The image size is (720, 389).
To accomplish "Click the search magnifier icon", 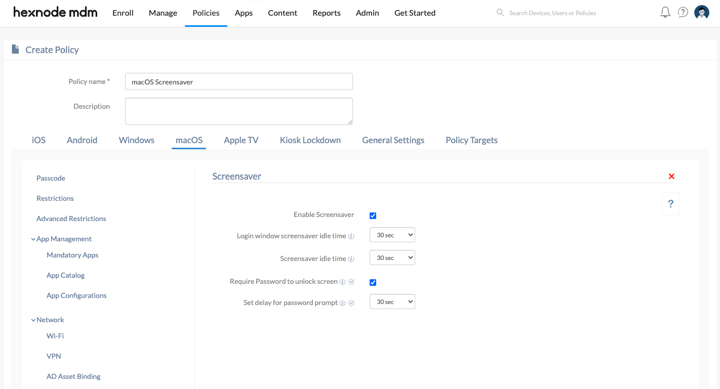I will pyautogui.click(x=500, y=13).
